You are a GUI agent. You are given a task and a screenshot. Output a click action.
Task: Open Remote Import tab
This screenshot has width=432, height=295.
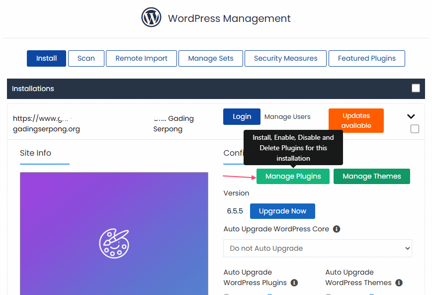click(141, 58)
